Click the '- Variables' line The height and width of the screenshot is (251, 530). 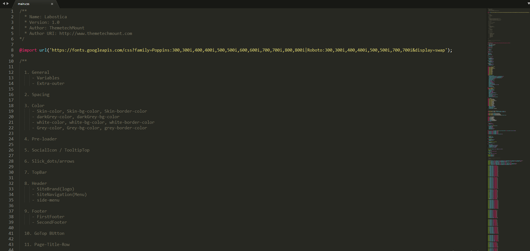pos(46,78)
